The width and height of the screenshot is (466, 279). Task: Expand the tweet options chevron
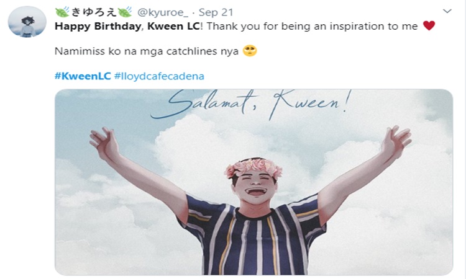[447, 11]
